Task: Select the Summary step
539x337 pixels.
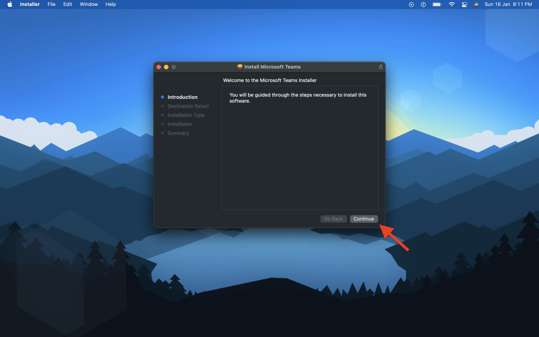Action: 178,133
